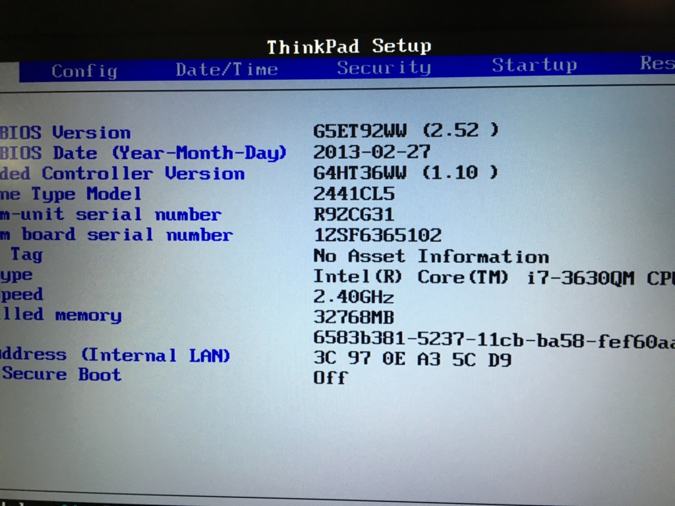Switch to the Date/Time tab
675x506 pixels.
point(227,69)
